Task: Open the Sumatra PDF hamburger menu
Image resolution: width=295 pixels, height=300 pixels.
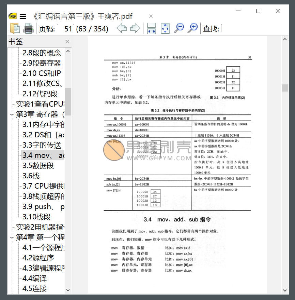Action: click(x=23, y=16)
